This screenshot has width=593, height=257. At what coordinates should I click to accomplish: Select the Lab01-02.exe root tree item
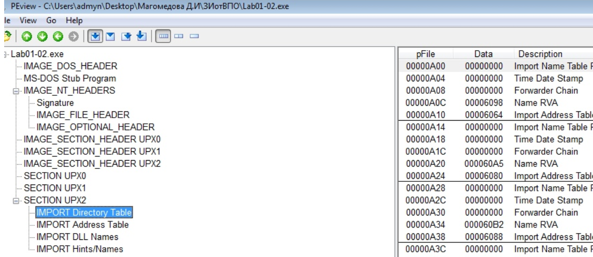pyautogui.click(x=37, y=54)
